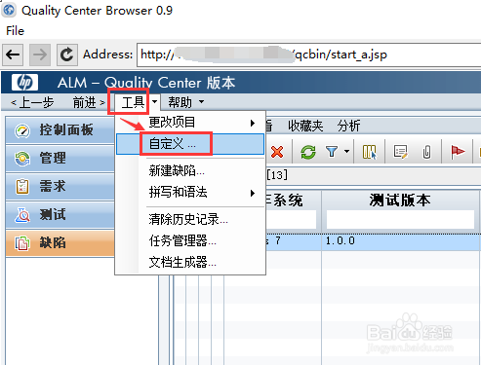Screen dimensions: 481x365
Task: Click the 测试 testing flask icon
Action: 22,215
